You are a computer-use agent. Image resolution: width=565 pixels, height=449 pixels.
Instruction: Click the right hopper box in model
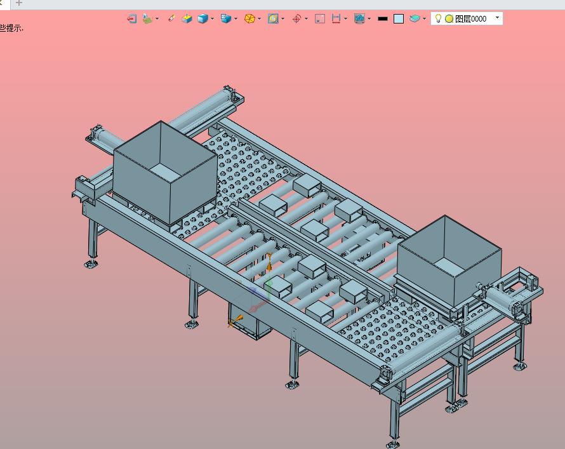coord(449,260)
